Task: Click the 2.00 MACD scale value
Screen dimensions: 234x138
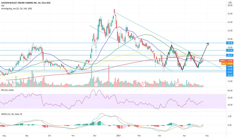Action: (x=230, y=116)
